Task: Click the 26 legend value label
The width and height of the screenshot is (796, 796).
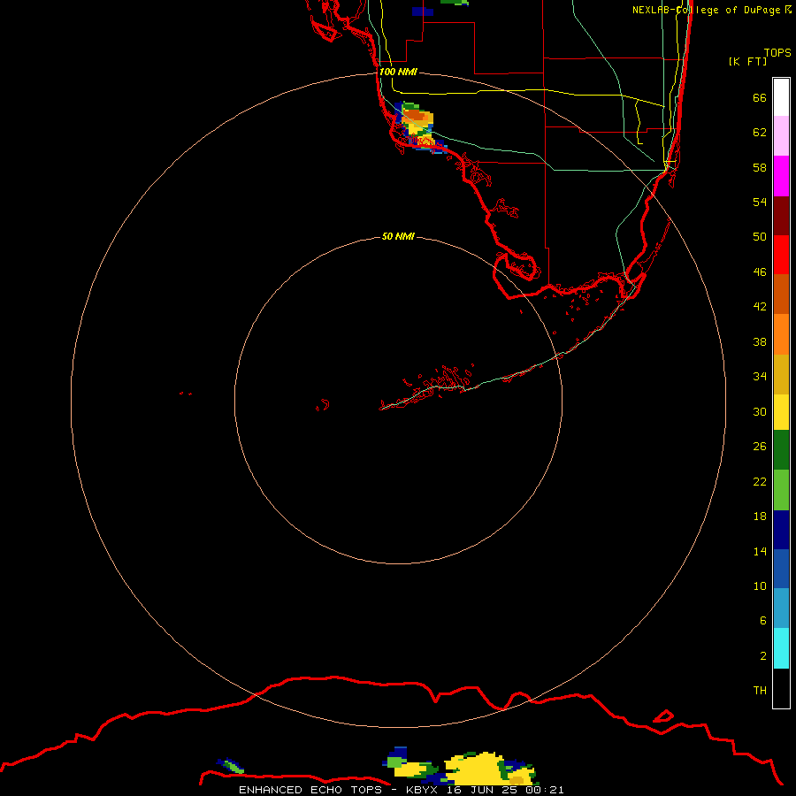Action: pos(760,447)
